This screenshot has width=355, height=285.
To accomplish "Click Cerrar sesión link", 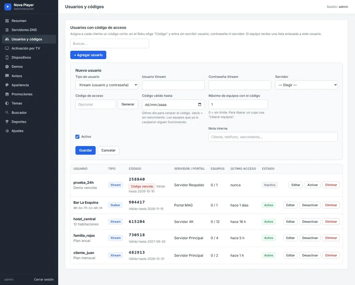I will pyautogui.click(x=44, y=280).
